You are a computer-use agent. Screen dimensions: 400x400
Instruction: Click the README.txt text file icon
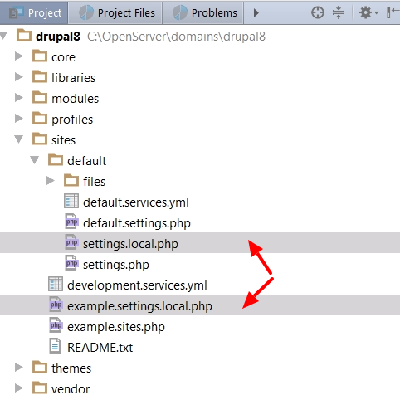[55, 346]
